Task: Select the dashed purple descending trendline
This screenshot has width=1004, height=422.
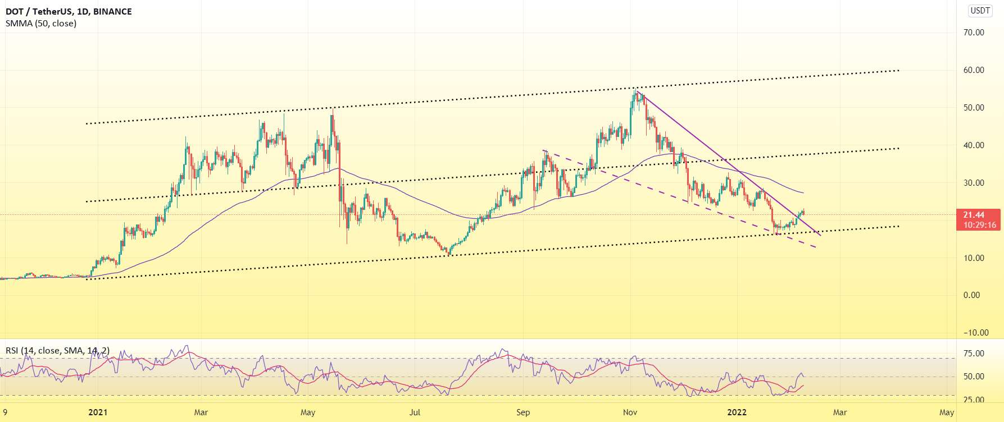Action: click(680, 199)
